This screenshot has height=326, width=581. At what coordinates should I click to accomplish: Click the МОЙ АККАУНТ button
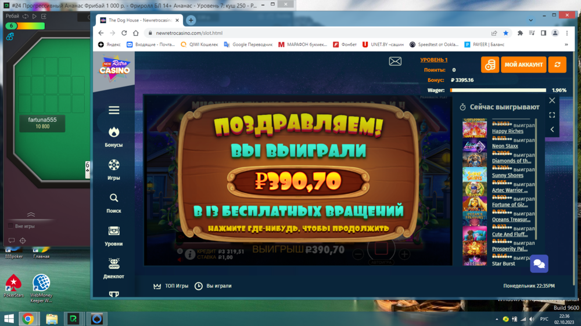click(523, 64)
